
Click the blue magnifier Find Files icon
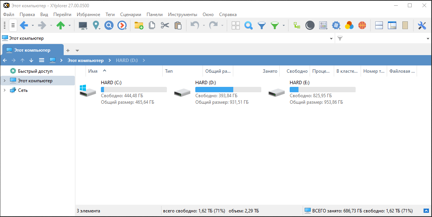point(249,26)
